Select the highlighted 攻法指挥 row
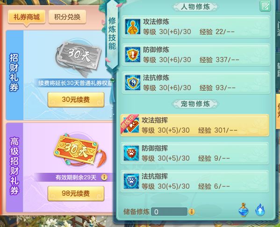 [194, 125]
